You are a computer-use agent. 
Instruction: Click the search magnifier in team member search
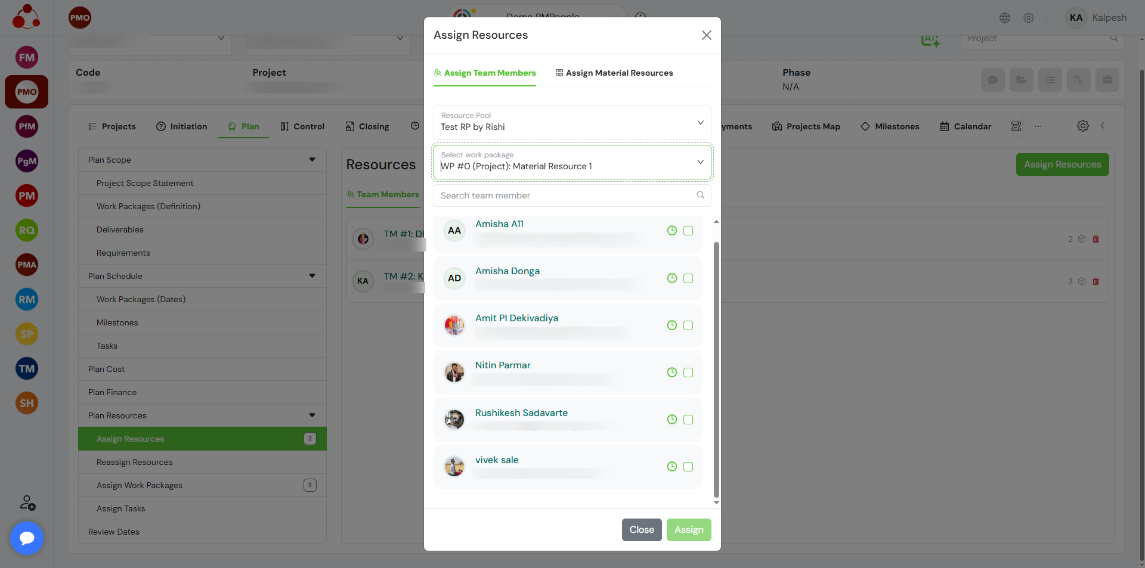coord(701,195)
